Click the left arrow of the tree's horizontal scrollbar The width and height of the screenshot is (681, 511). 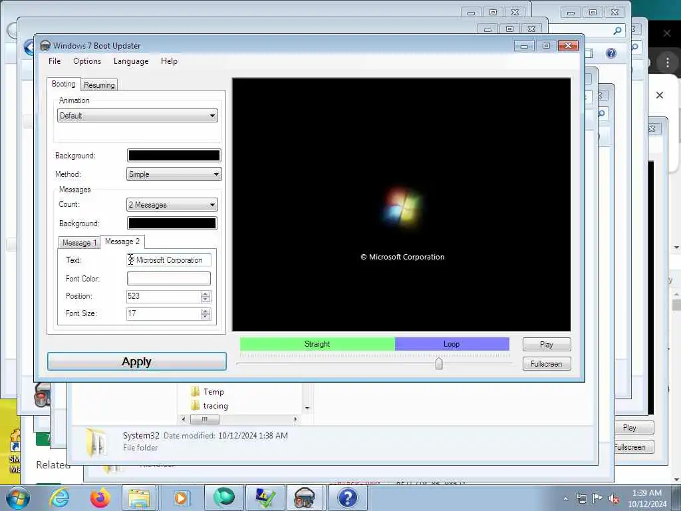click(x=184, y=419)
